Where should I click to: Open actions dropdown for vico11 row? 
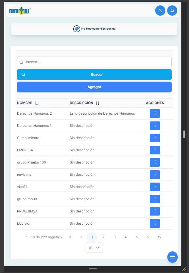(x=155, y=187)
